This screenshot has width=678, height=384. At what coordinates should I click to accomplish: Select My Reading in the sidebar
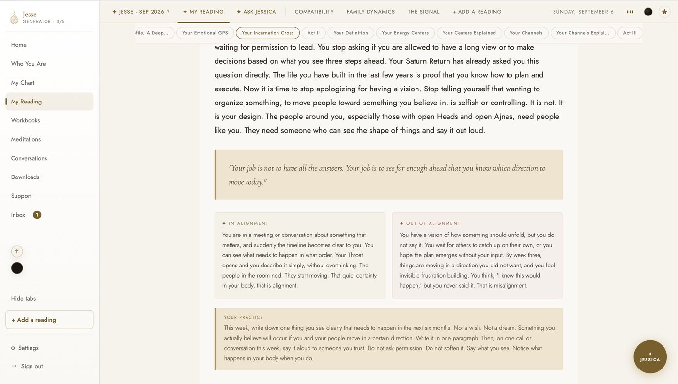tap(49, 102)
